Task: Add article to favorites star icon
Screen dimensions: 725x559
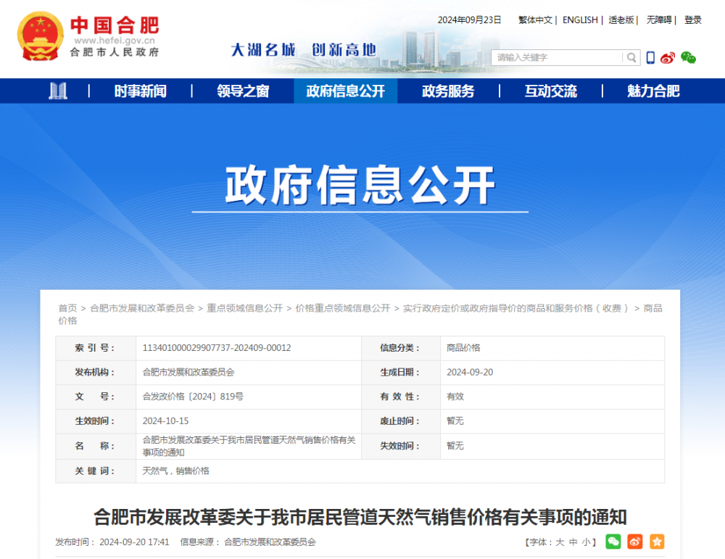Action: click(657, 542)
